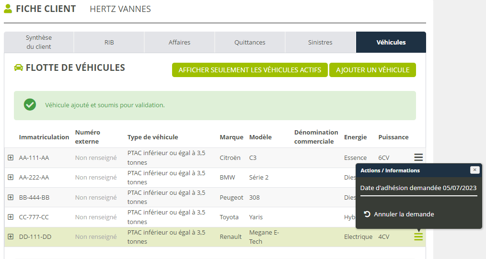Screen dimensions: 486x259
Task: Expand the CC-777-CC vehicle row
Action: (x=11, y=217)
